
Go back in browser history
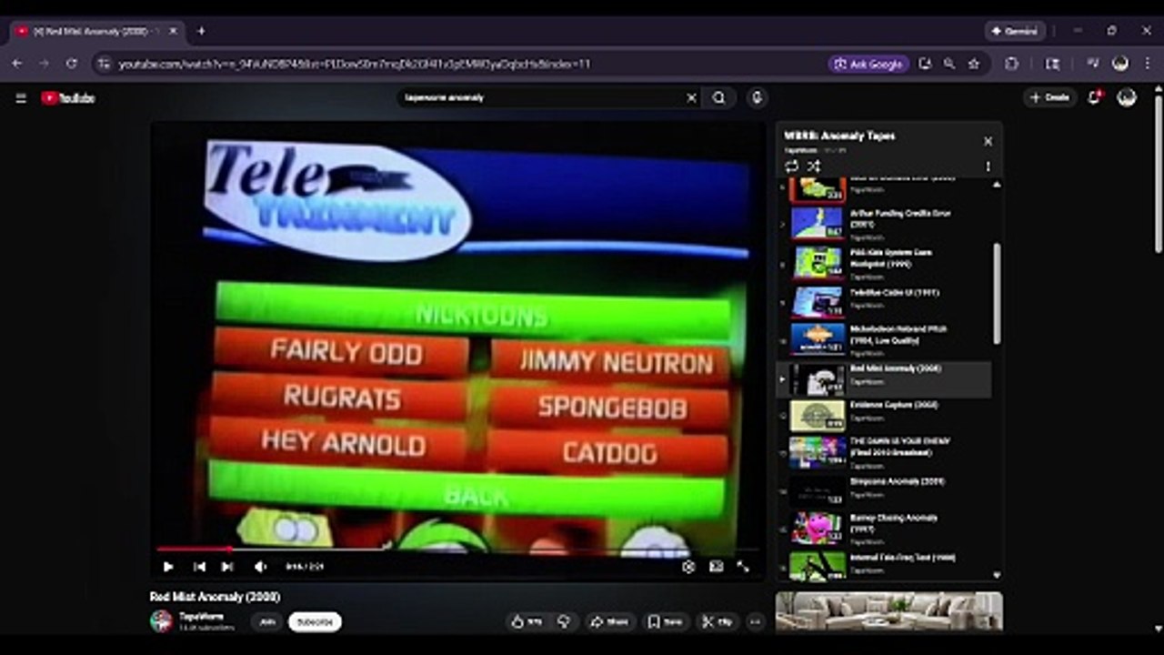(x=16, y=64)
